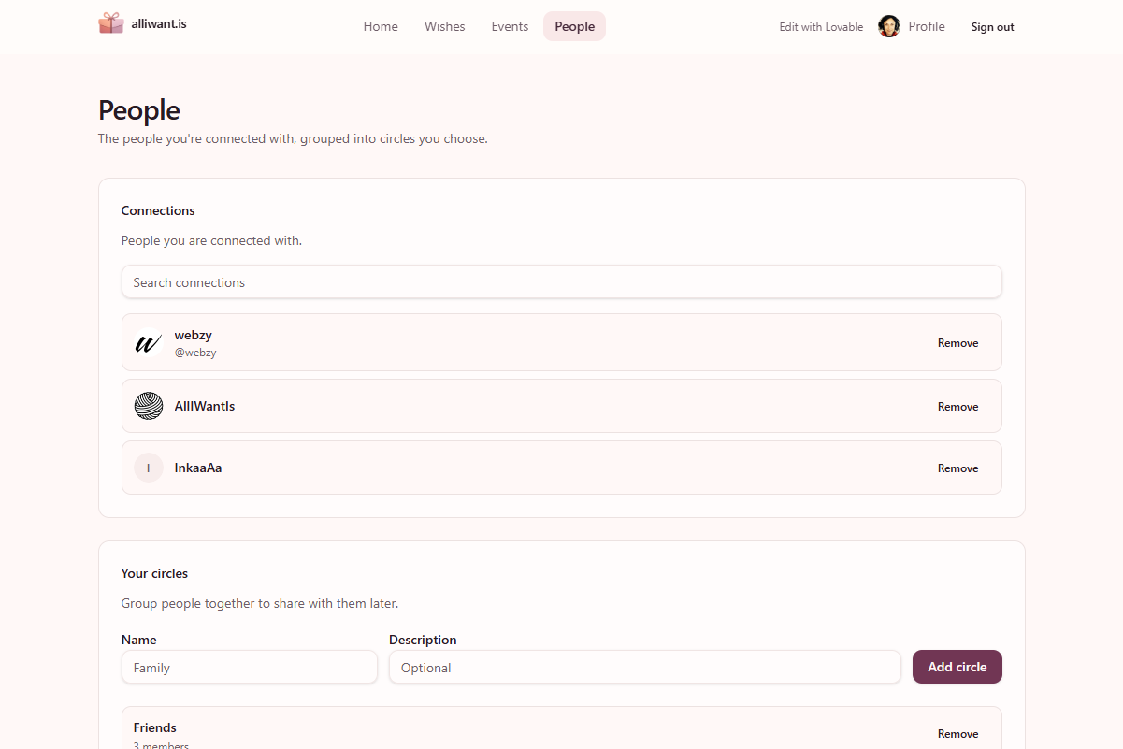The height and width of the screenshot is (749, 1123).
Task: Remove the InkaaAa connection
Action: [x=957, y=468]
